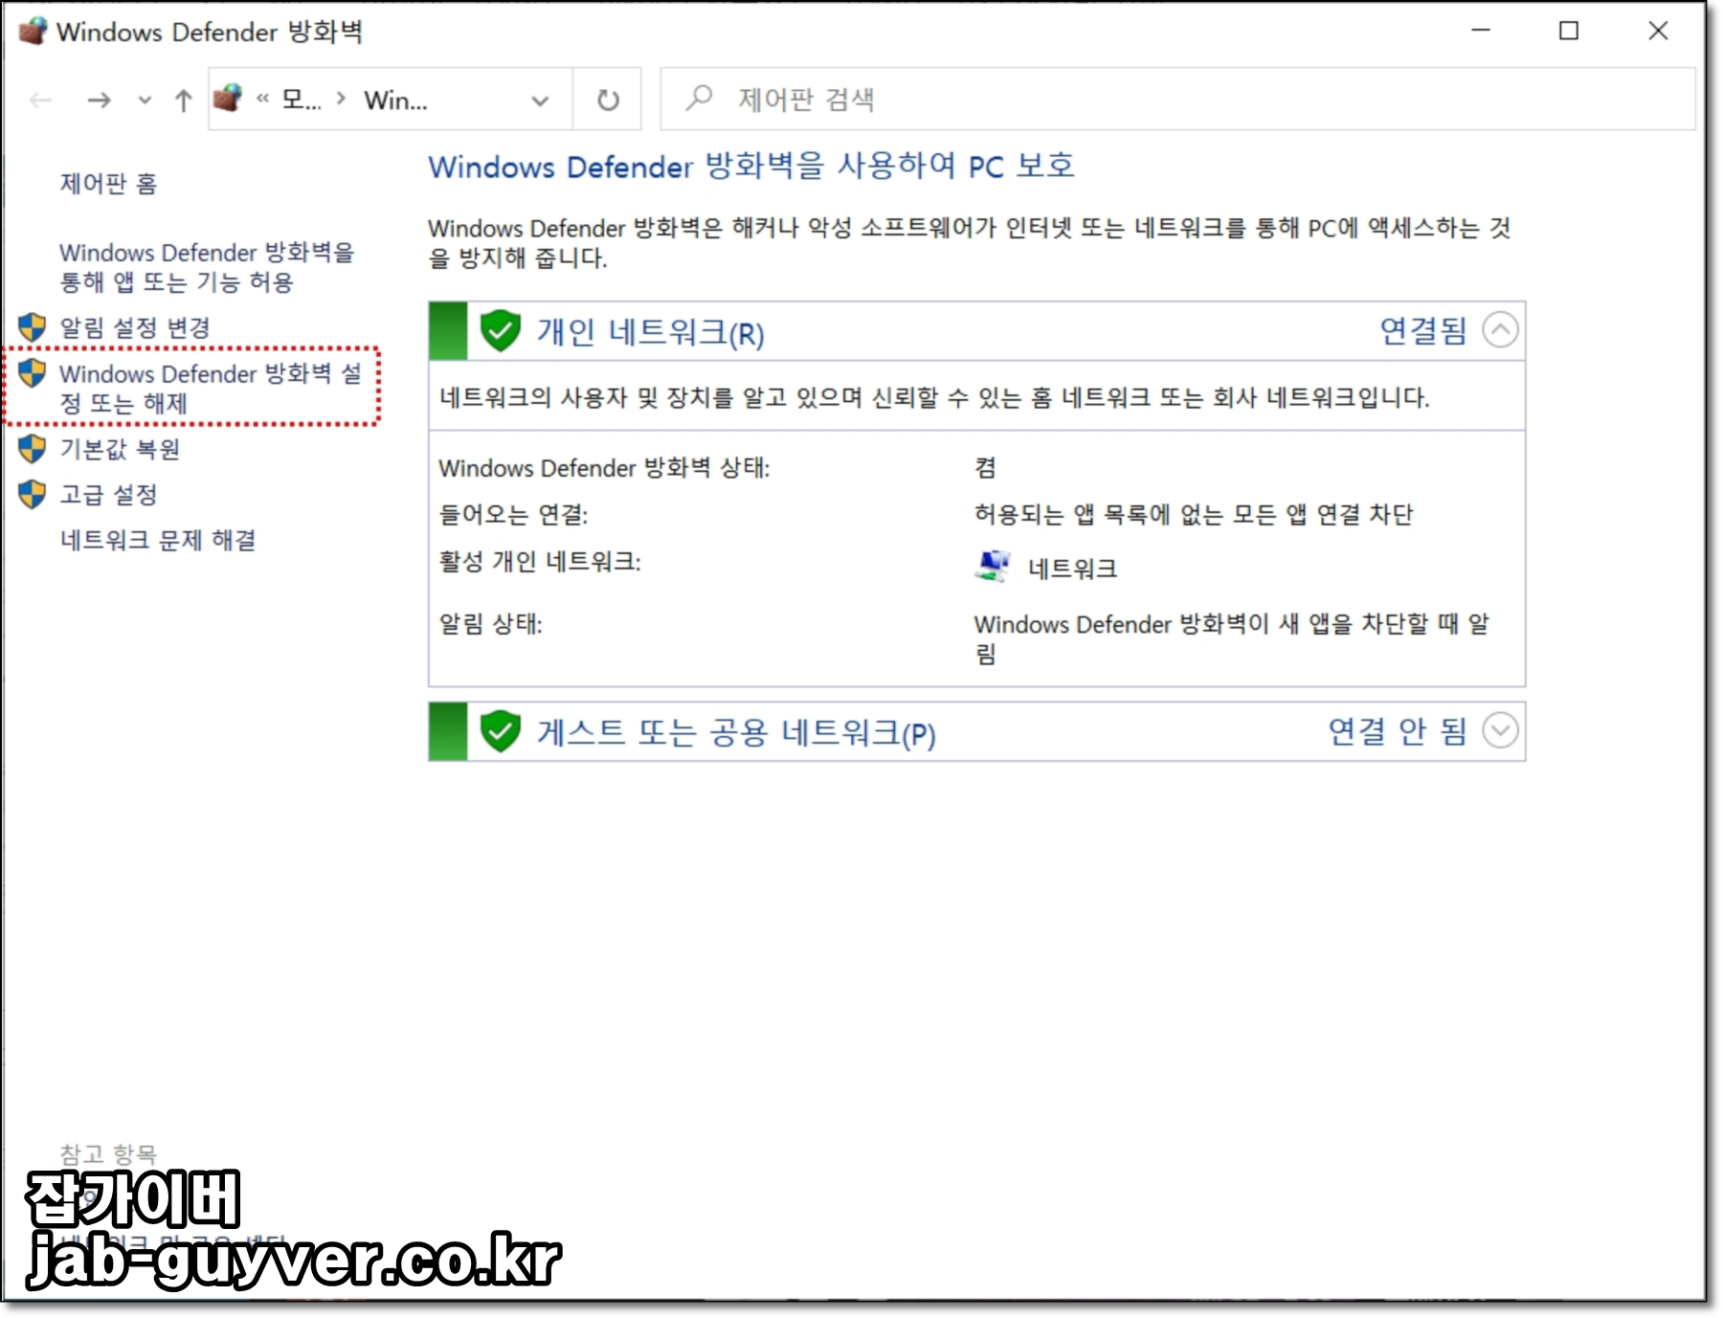Click the 참고 항목 text
Image resolution: width=1723 pixels, height=1318 pixels.
[108, 1153]
